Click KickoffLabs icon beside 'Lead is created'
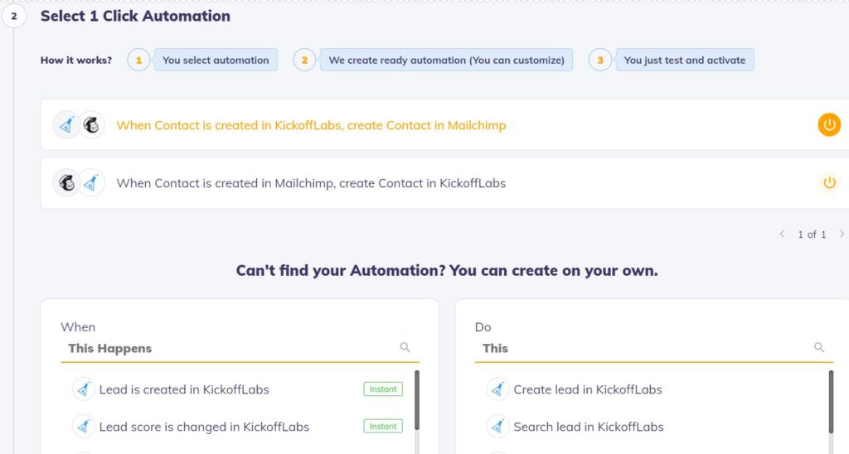Image resolution: width=849 pixels, height=454 pixels. click(x=84, y=389)
